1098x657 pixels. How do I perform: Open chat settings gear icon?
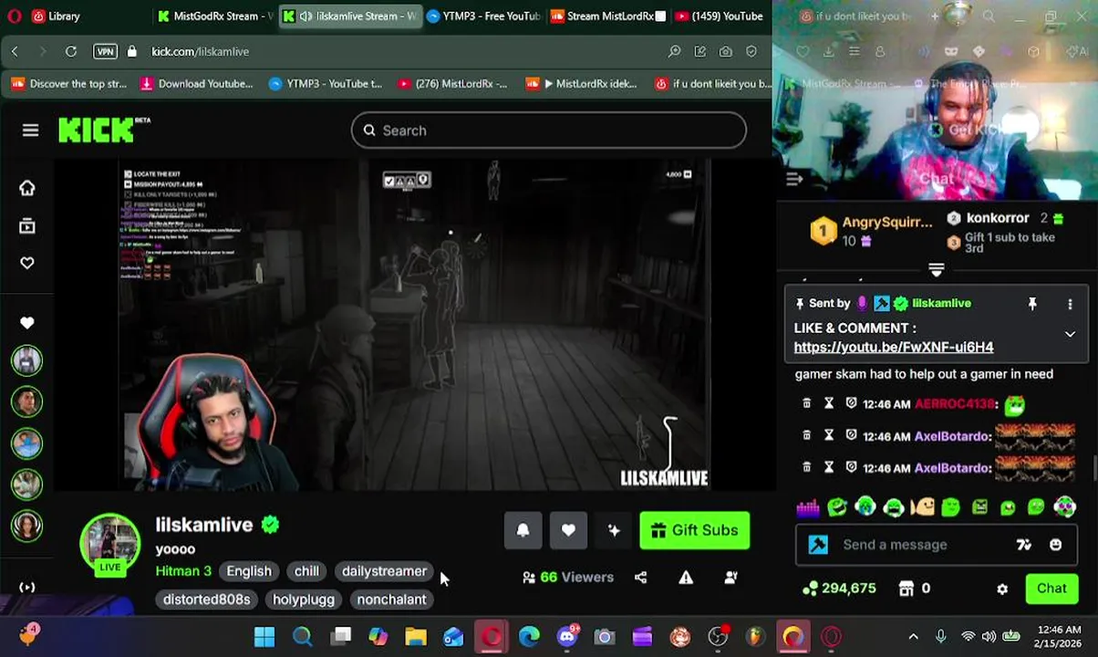tap(1002, 589)
